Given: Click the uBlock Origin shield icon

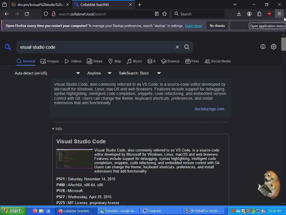Looking at the screenshot, I should pyautogui.click(x=269, y=14).
